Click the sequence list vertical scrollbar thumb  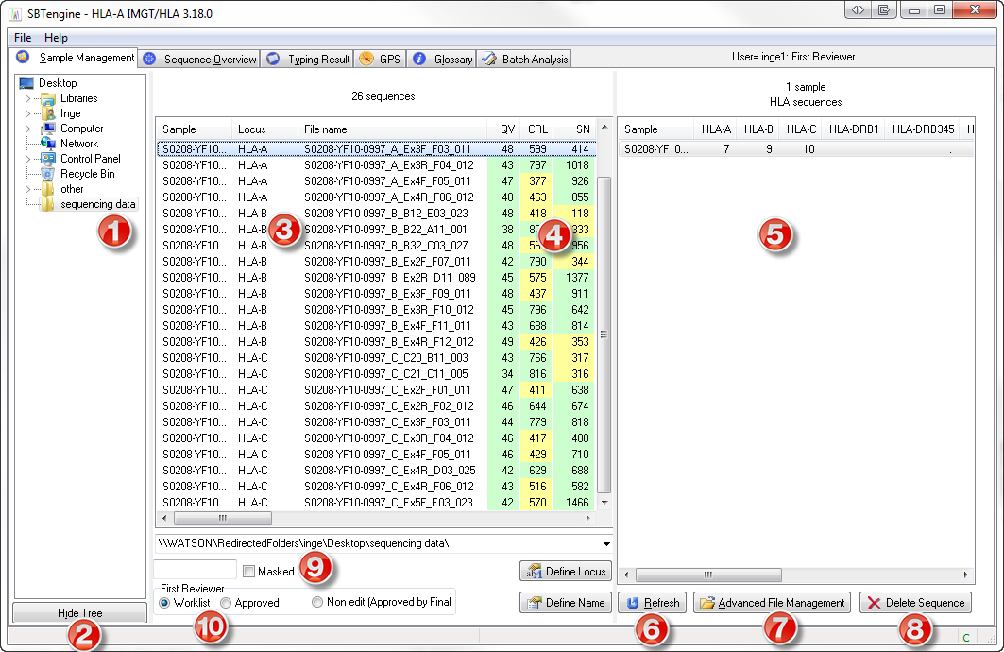pyautogui.click(x=604, y=335)
